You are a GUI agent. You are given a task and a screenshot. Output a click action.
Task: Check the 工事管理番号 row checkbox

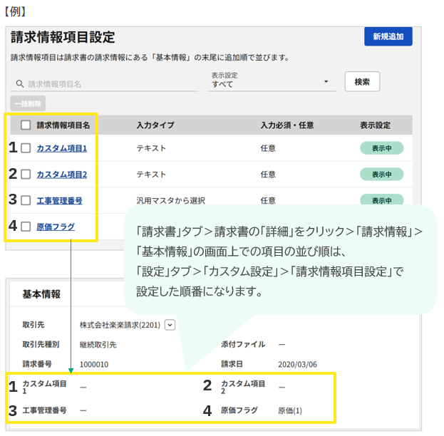(26, 200)
